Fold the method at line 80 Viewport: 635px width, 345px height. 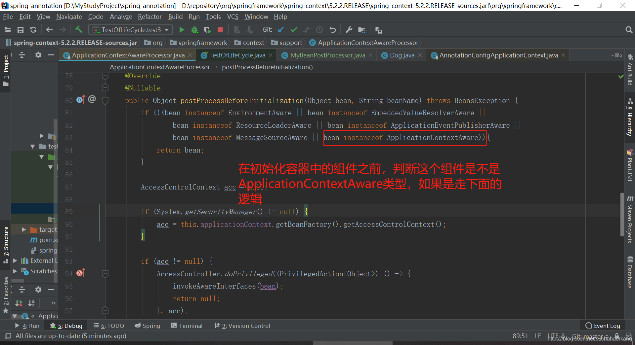pyautogui.click(x=105, y=100)
